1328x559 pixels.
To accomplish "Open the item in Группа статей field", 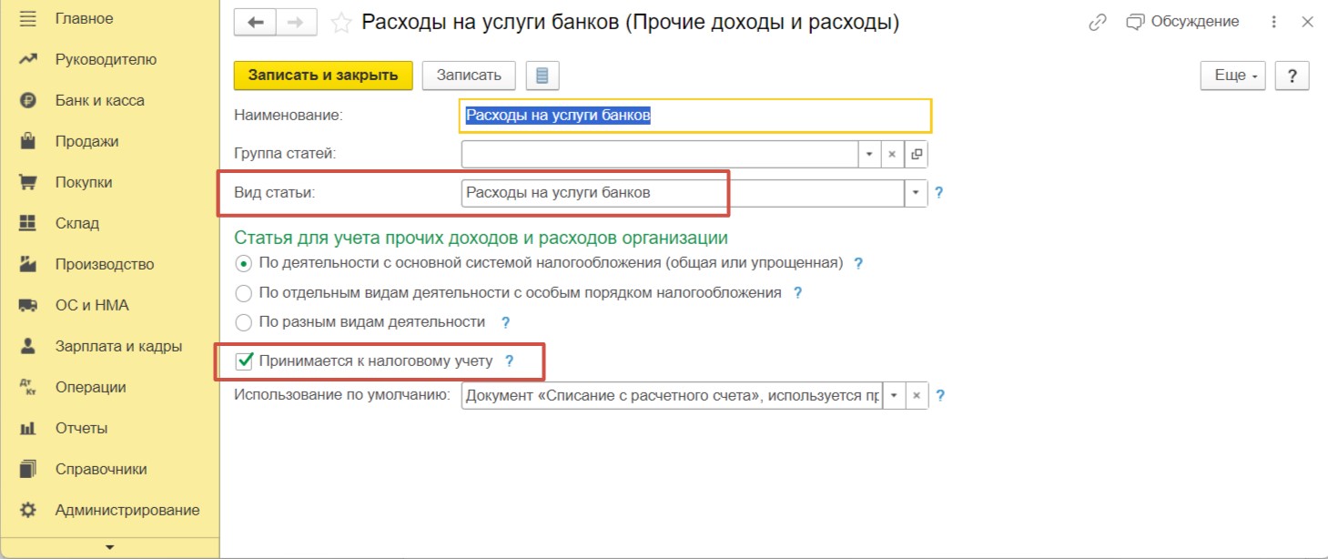I will pos(917,154).
